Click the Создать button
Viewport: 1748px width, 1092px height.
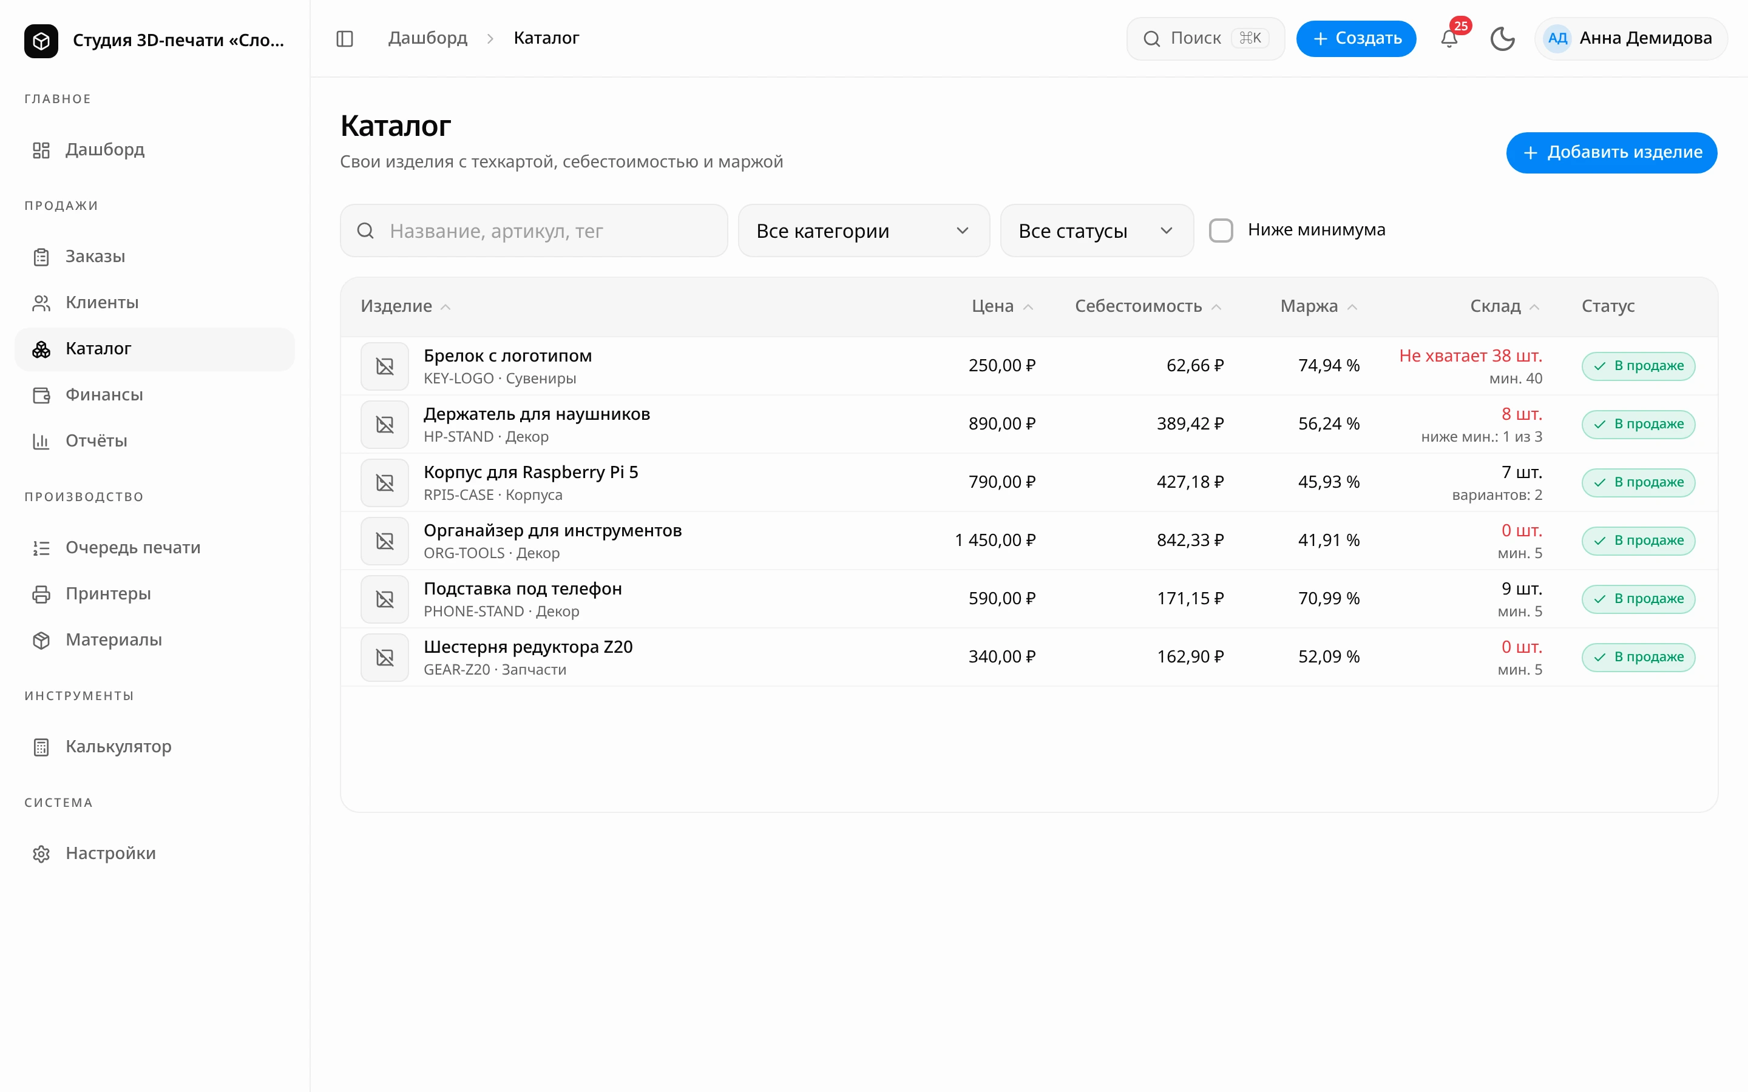point(1356,38)
